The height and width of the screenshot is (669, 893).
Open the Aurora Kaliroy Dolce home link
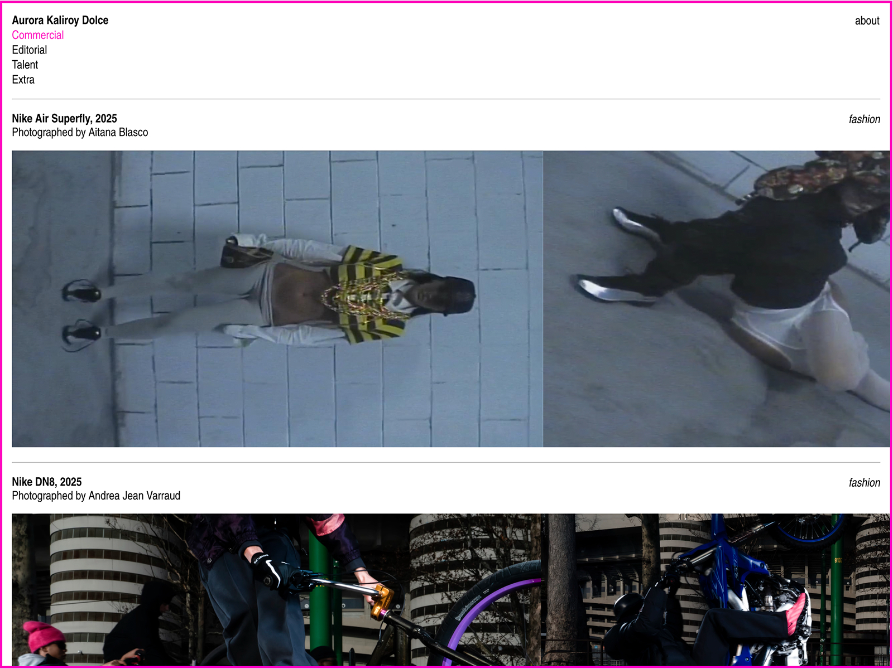60,20
